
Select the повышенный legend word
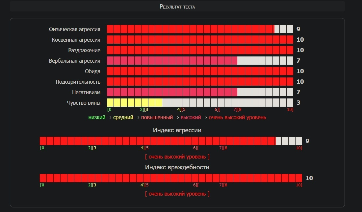pos(157,117)
